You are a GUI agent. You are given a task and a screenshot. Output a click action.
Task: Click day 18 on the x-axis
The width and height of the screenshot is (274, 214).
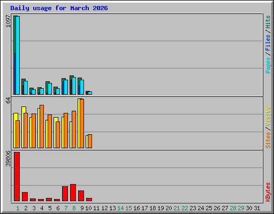[x=153, y=208]
